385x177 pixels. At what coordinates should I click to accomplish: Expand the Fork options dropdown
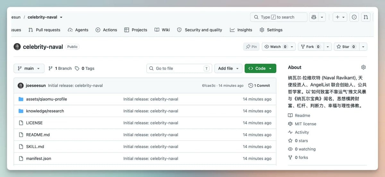[x=328, y=47]
